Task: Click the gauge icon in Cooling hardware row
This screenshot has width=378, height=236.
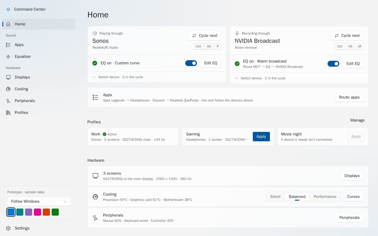Action: point(95,197)
